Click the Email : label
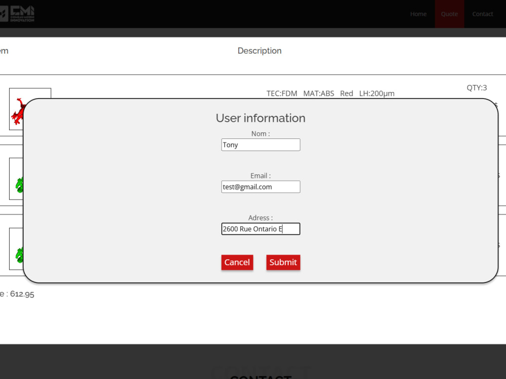The width and height of the screenshot is (506, 379). (x=261, y=176)
